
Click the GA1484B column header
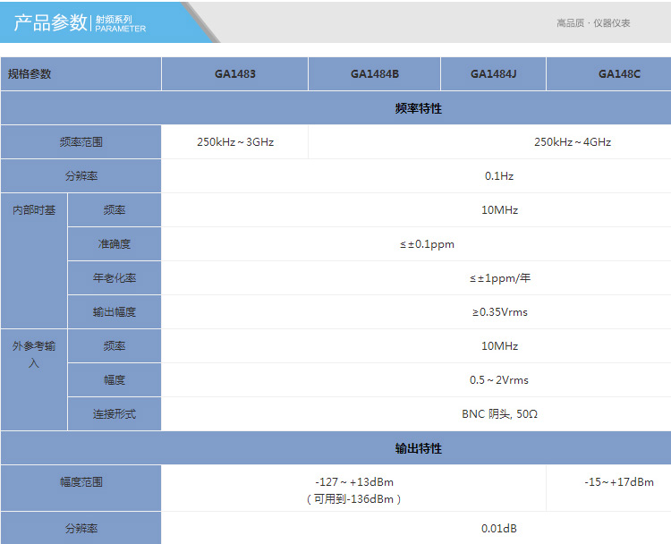pos(374,74)
